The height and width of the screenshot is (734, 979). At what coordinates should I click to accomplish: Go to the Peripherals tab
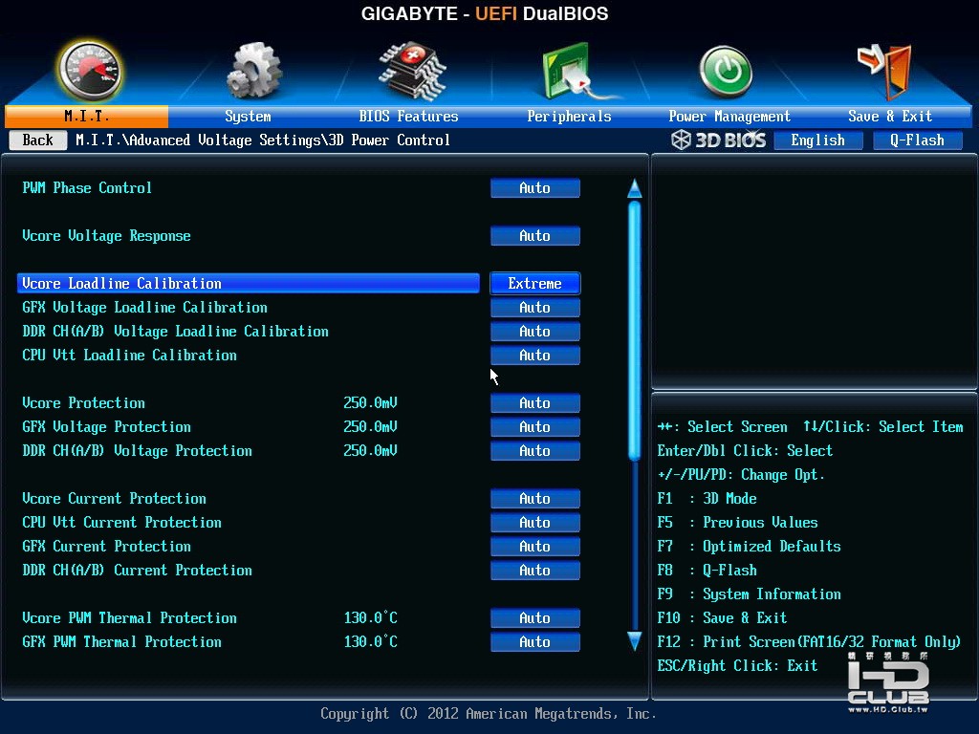click(x=569, y=116)
